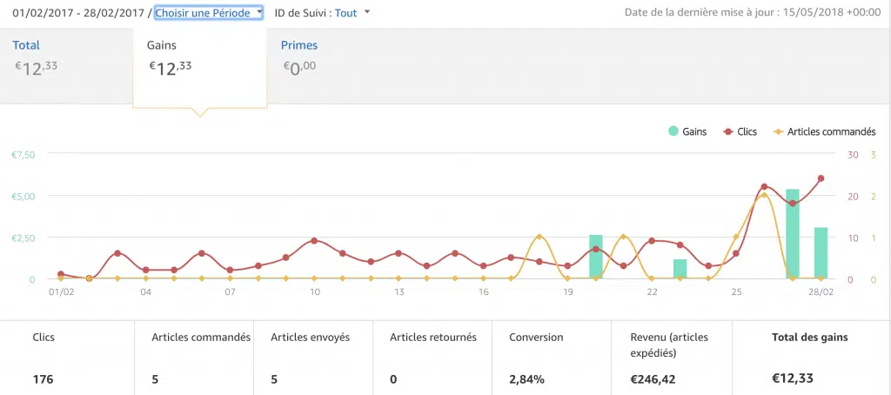Image resolution: width=891 pixels, height=395 pixels.
Task: Toggle Articles commandés legend yellow marker
Action: click(x=778, y=132)
